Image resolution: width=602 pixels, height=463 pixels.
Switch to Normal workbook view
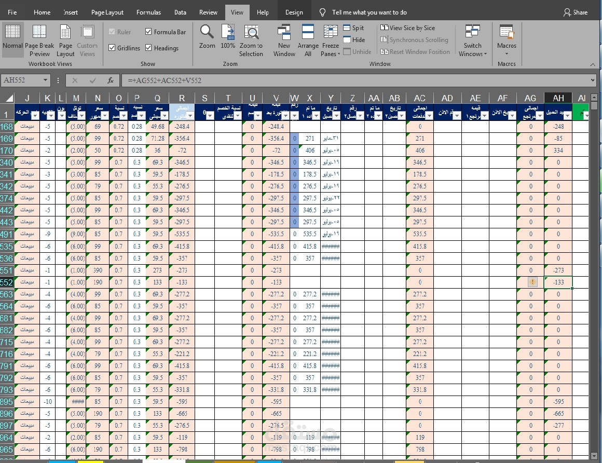pyautogui.click(x=12, y=40)
